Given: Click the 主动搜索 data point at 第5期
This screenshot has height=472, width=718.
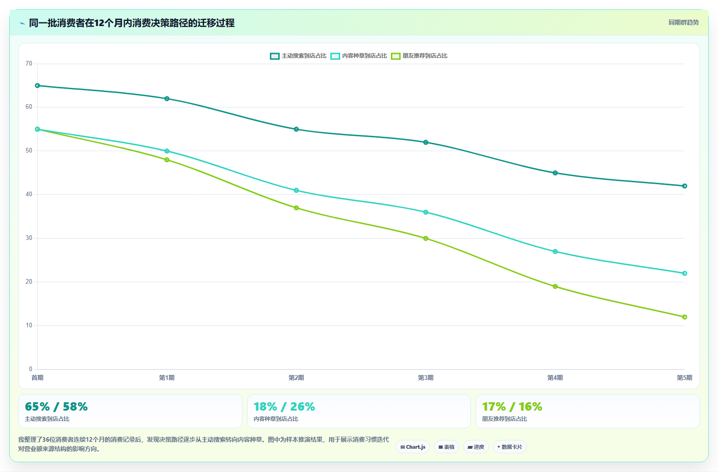Looking at the screenshot, I should (x=684, y=186).
